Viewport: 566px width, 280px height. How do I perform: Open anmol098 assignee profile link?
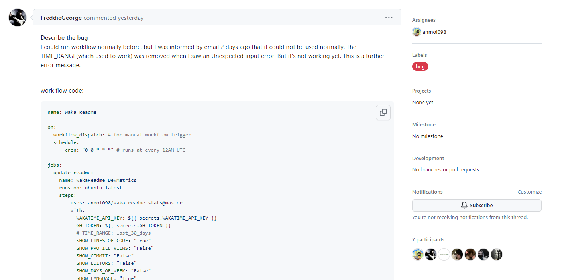[x=434, y=32]
